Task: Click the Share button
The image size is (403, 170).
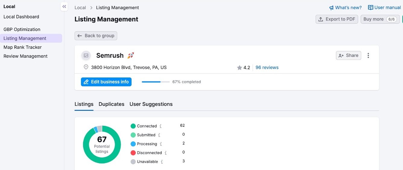Action: tap(349, 56)
